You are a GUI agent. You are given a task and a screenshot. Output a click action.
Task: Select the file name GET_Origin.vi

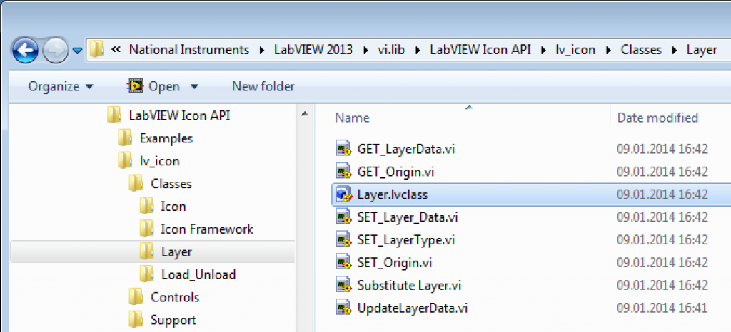[395, 172]
